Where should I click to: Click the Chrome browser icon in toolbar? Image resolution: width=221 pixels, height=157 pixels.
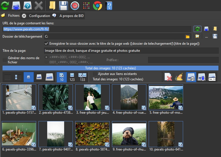(x=97, y=5)
